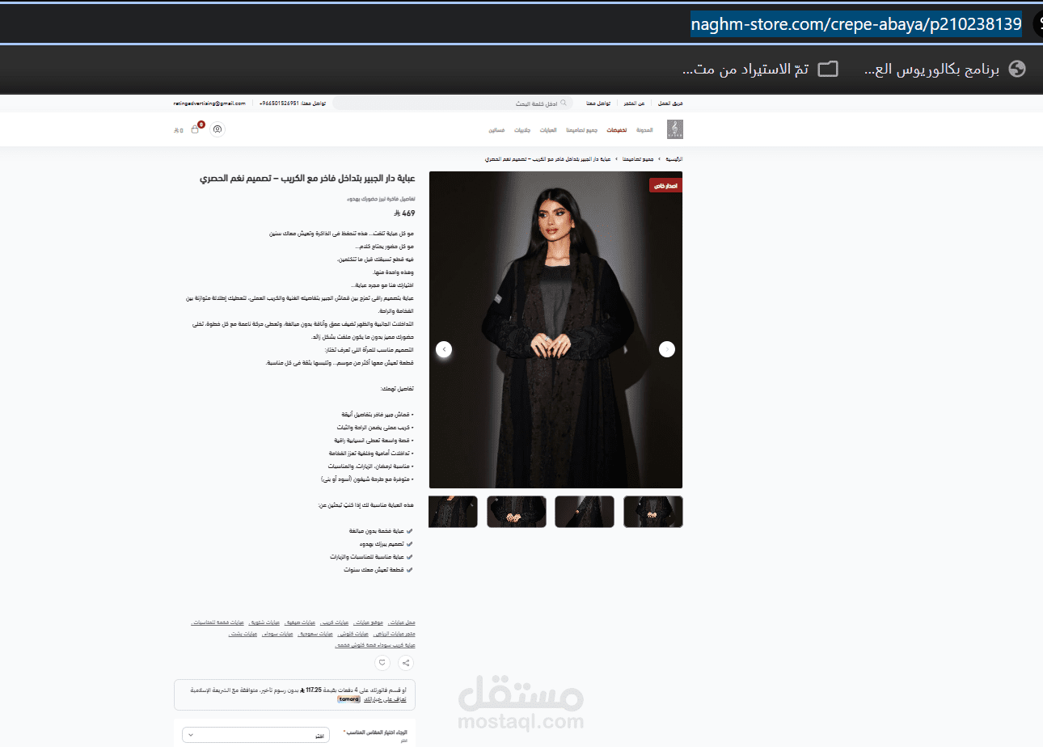Select the third thumbnail from the right

(x=517, y=512)
